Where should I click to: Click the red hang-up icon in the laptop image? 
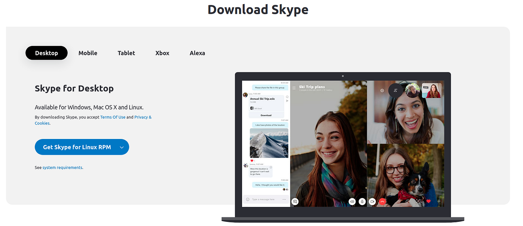click(382, 201)
